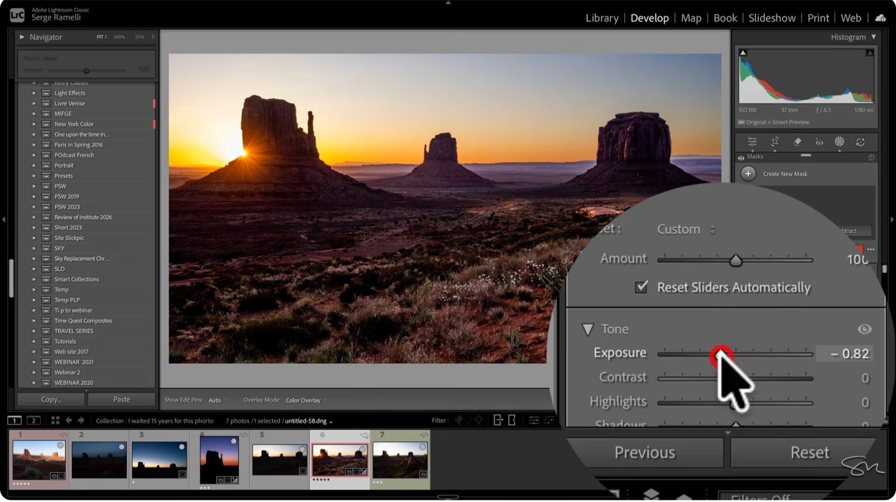Click the Paste button
The height and width of the screenshot is (502, 896).
point(122,399)
